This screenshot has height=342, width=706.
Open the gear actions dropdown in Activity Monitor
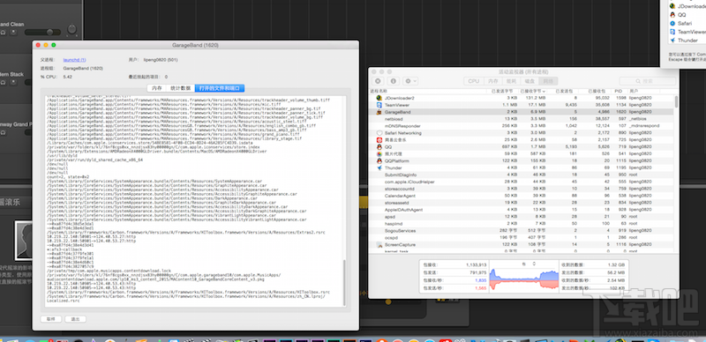pyautogui.click(x=410, y=81)
